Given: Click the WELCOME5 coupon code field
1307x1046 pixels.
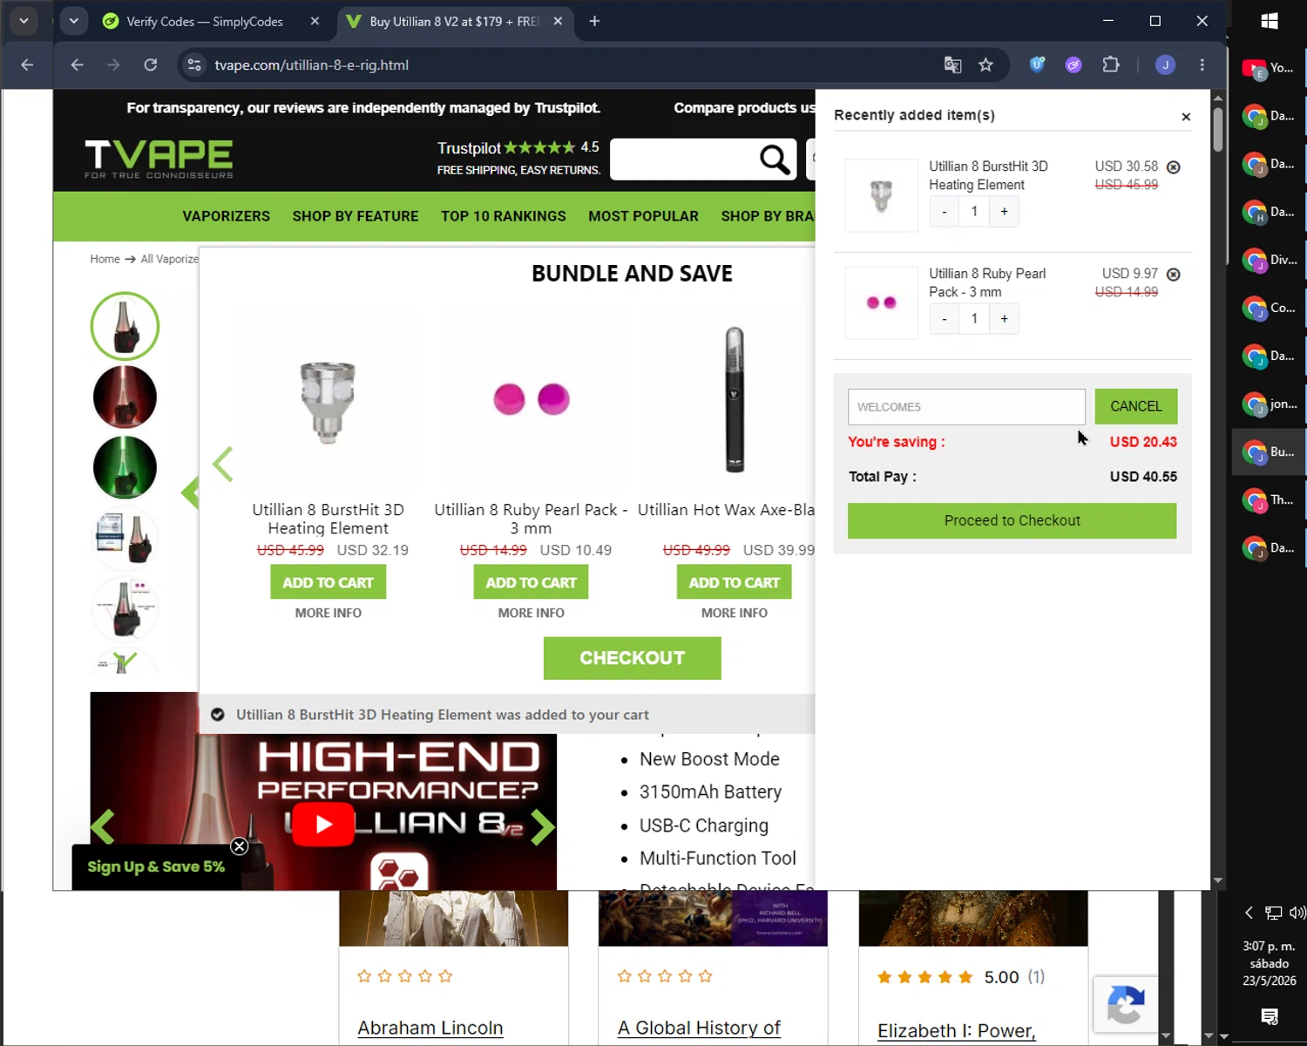Looking at the screenshot, I should (x=966, y=407).
